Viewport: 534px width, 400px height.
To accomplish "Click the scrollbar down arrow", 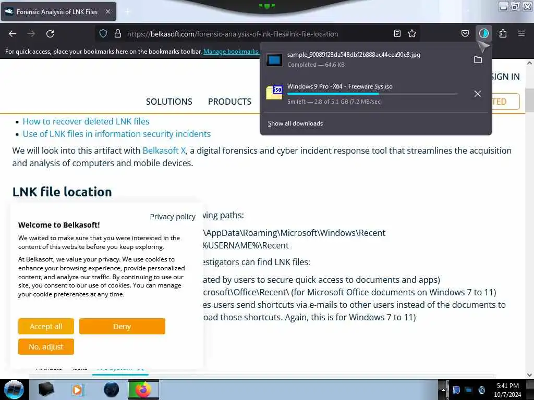I will (x=530, y=374).
